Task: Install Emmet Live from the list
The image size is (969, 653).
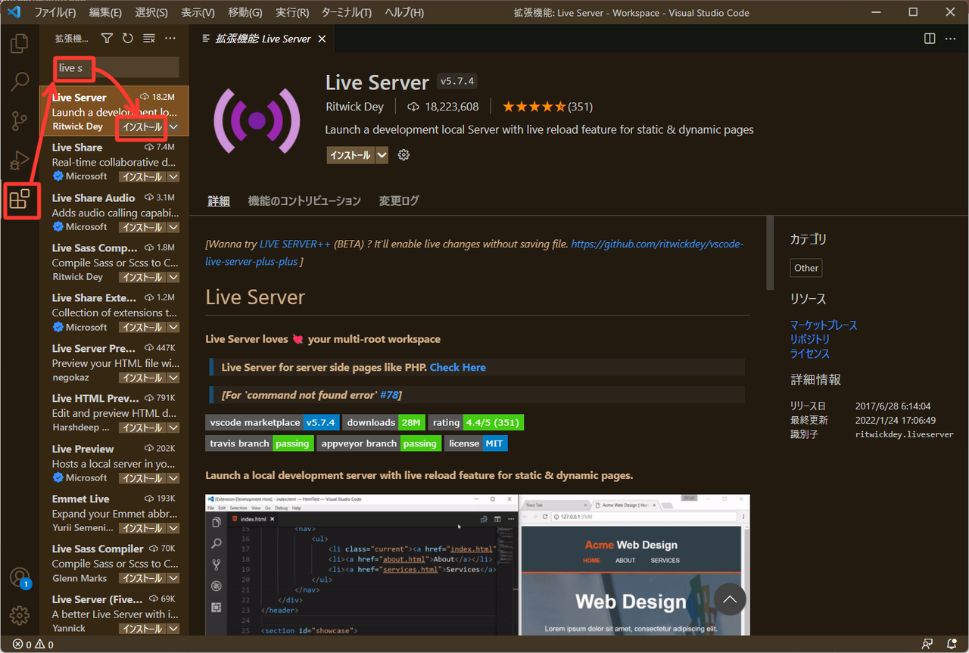Action: tap(142, 528)
